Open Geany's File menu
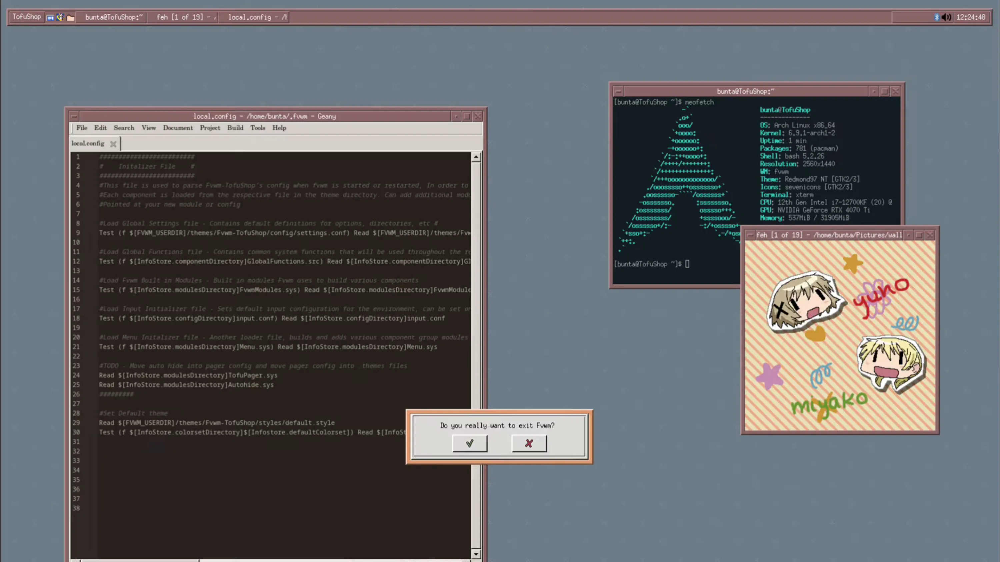Image resolution: width=1000 pixels, height=562 pixels. coord(82,128)
